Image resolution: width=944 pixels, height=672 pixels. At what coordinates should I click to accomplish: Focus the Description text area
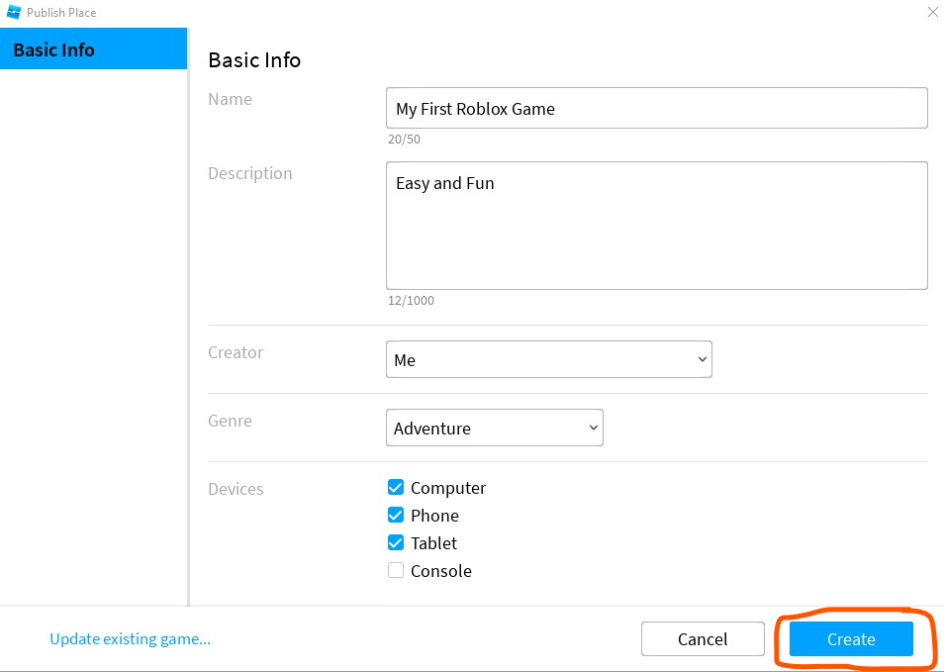tap(656, 226)
